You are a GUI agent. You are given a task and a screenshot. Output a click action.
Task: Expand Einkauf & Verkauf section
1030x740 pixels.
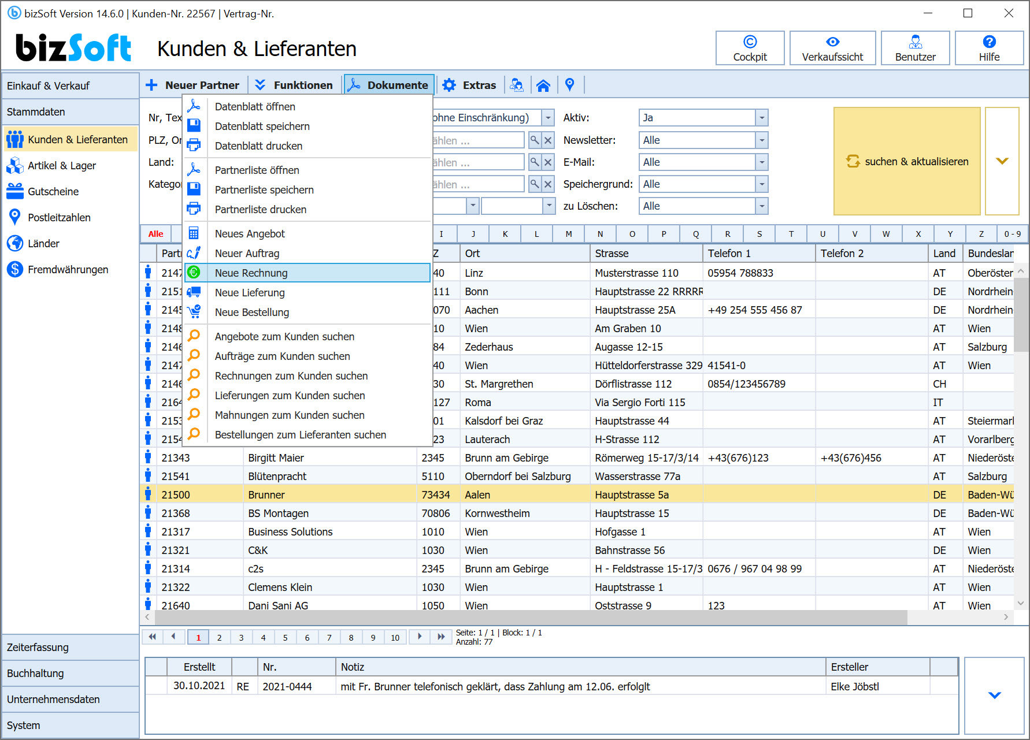point(71,86)
